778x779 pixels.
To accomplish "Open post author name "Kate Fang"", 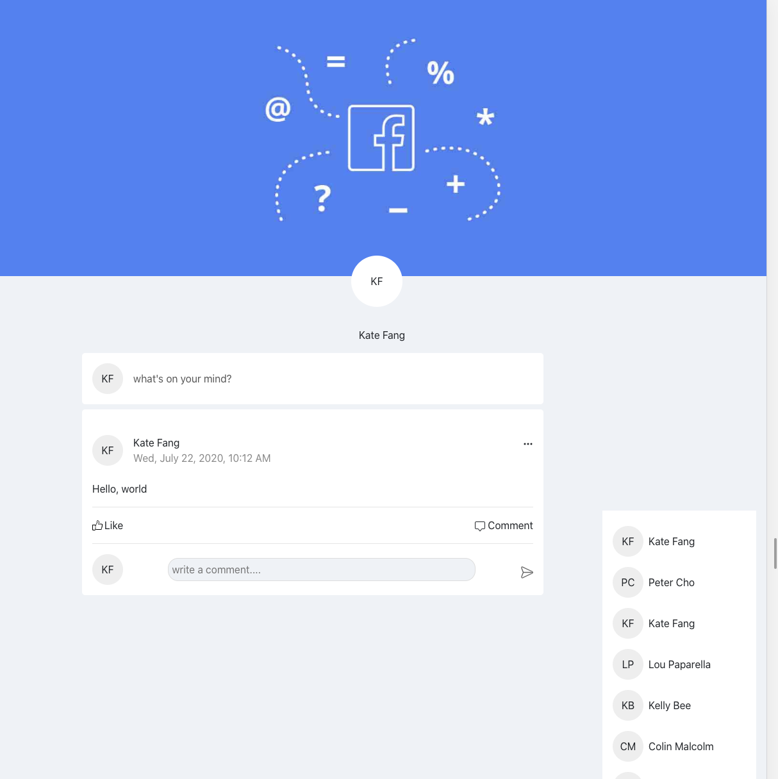I will pyautogui.click(x=156, y=443).
